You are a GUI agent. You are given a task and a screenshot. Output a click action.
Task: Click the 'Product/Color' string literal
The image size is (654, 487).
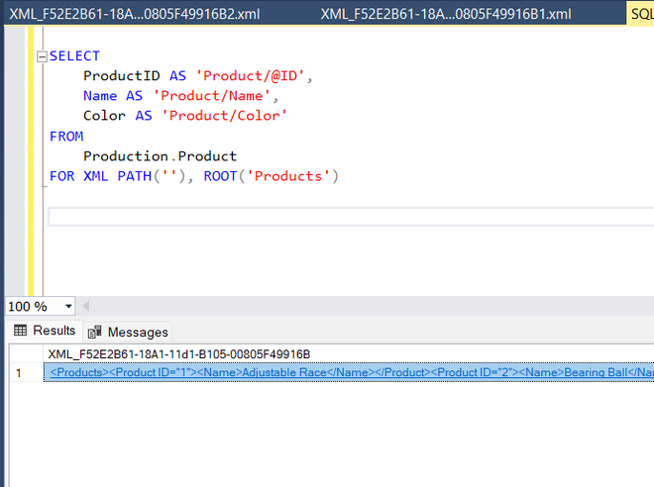[224, 116]
